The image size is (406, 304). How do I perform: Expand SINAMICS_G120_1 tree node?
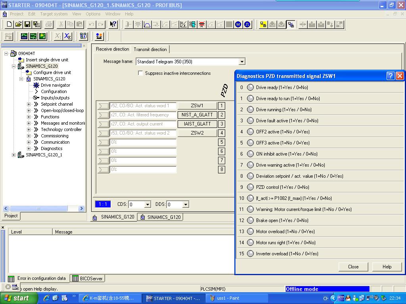click(13, 155)
